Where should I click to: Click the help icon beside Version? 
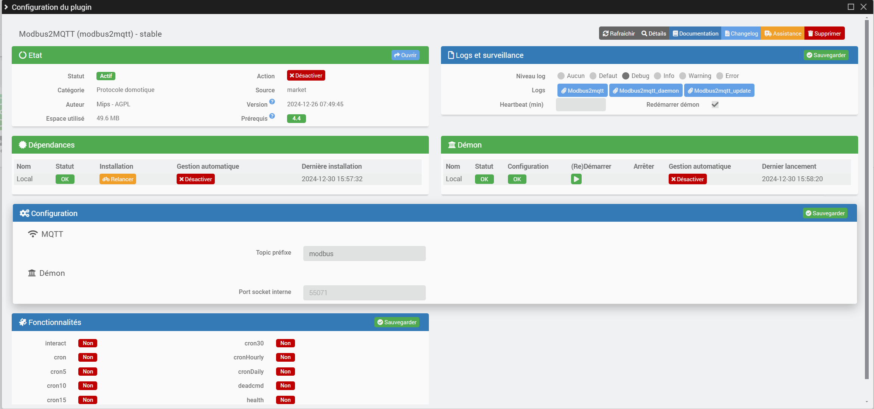click(272, 102)
